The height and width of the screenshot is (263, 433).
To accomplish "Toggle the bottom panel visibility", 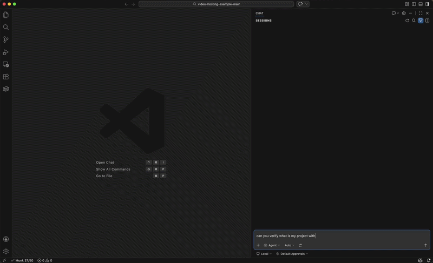I will tap(421, 4).
